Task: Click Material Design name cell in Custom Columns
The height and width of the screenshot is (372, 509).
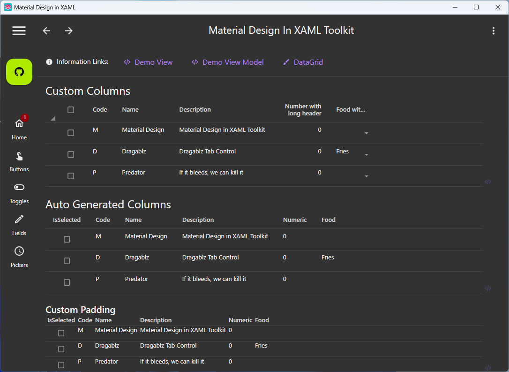Action: [143, 129]
